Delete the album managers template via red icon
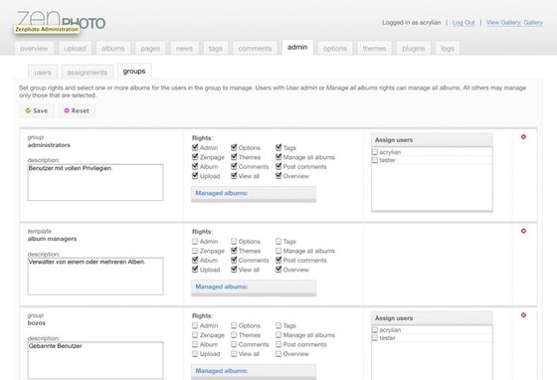557x380 pixels. click(x=523, y=231)
